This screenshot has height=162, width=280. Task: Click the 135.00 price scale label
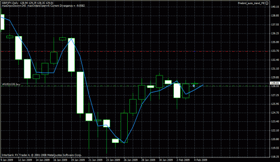275,42
